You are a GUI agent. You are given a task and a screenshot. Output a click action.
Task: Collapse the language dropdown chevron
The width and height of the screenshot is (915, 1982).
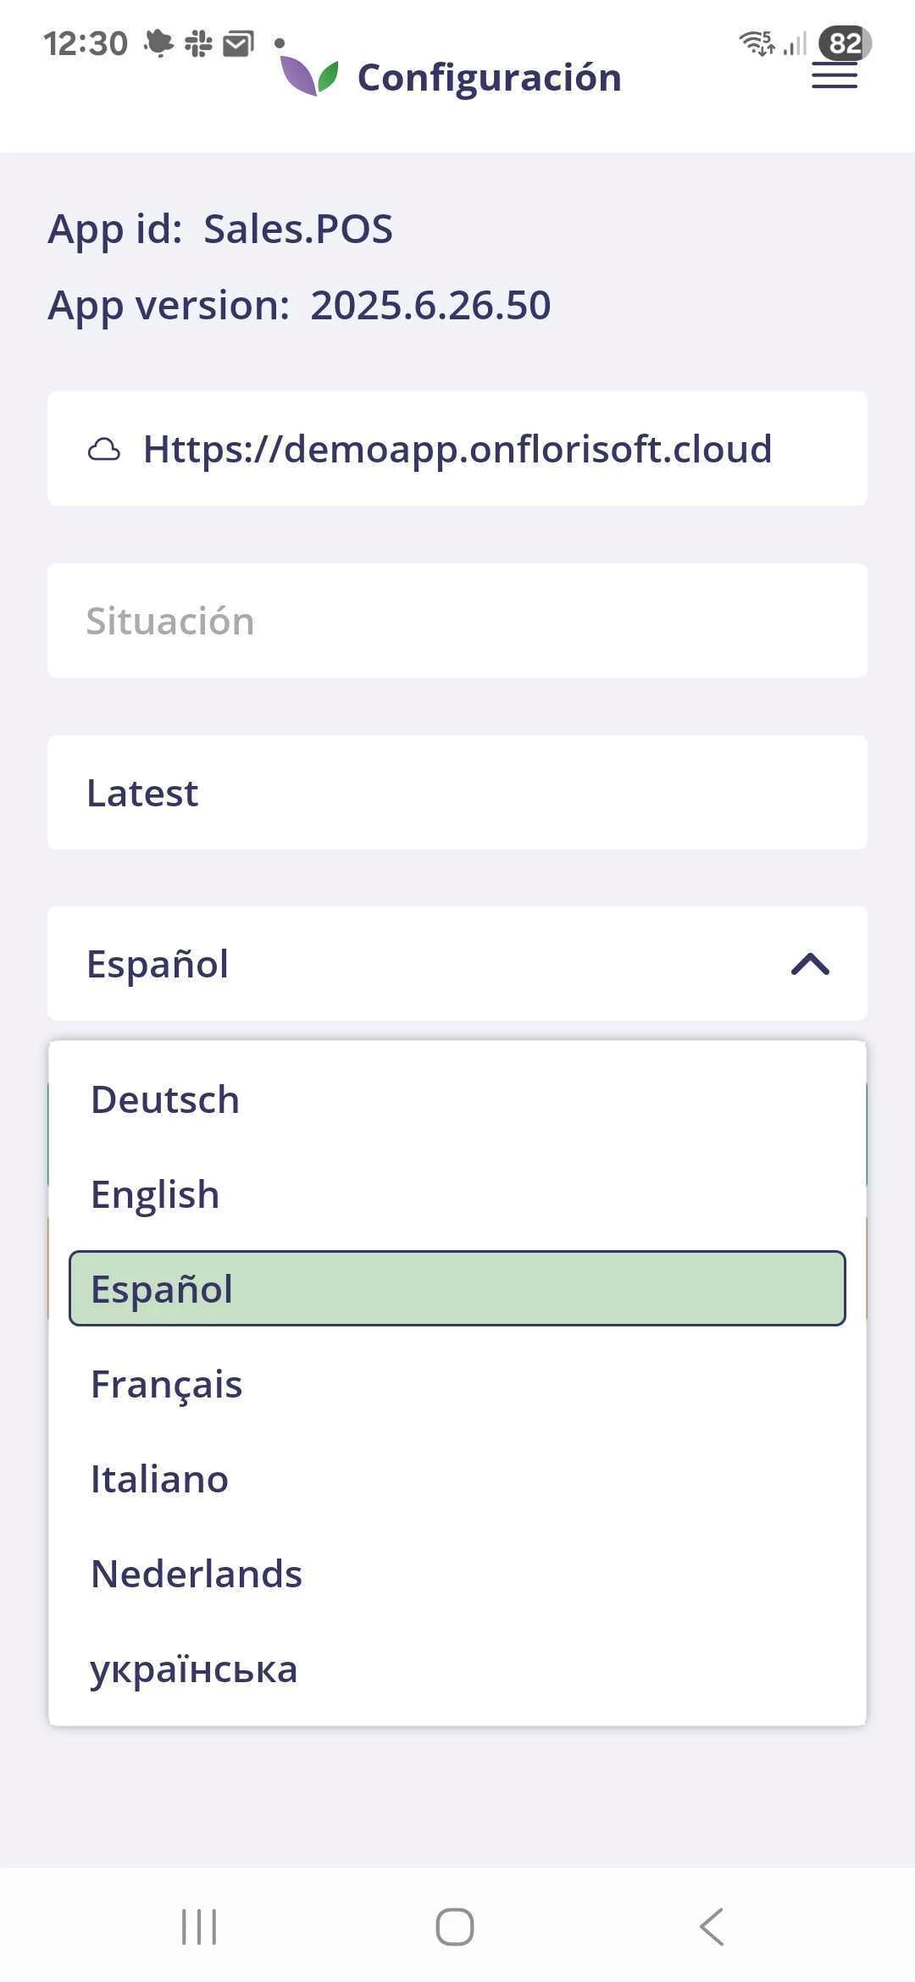pyautogui.click(x=810, y=964)
